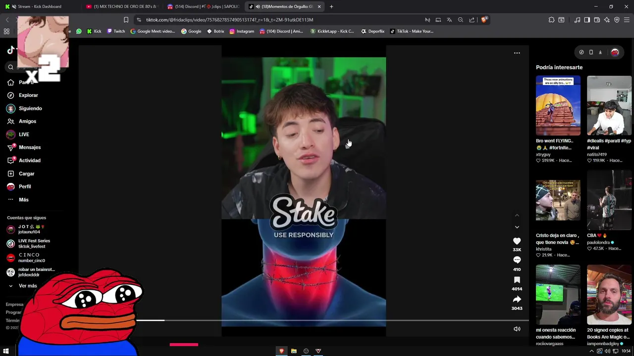Open the browser hamburger main menu
The width and height of the screenshot is (634, 356).
click(627, 20)
